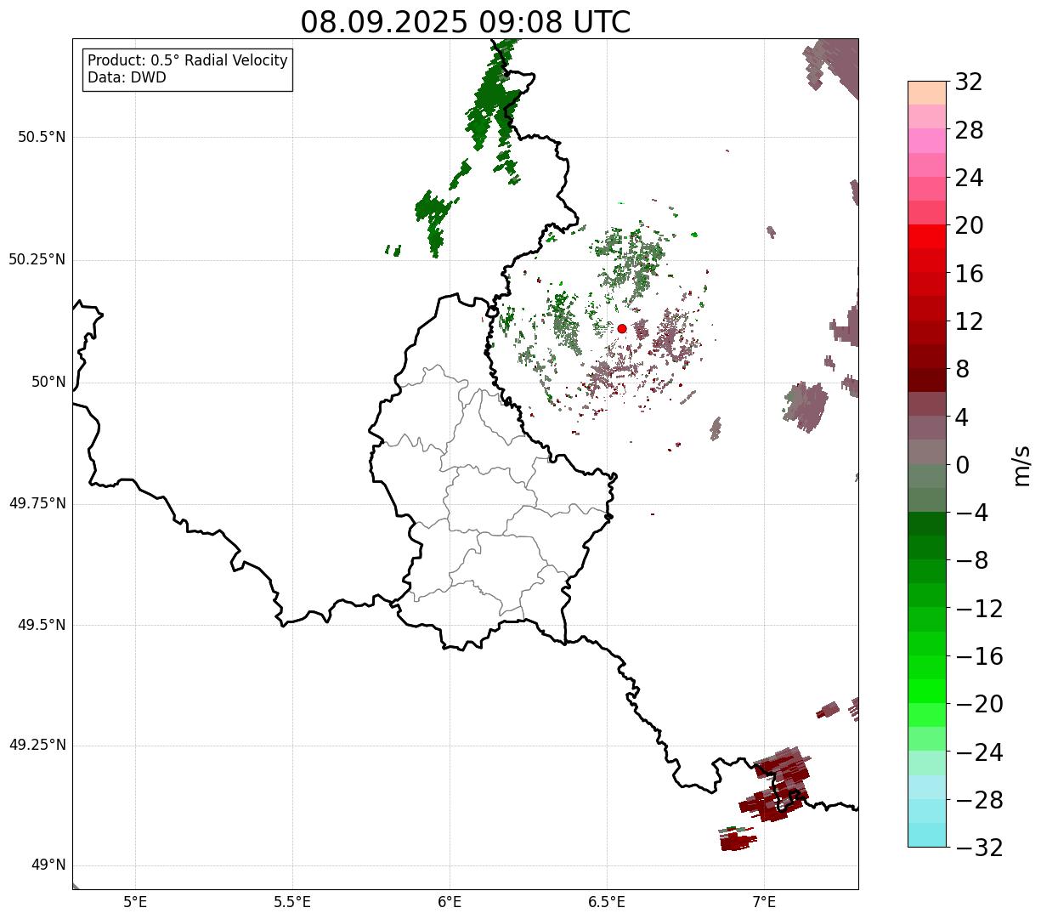Click the "49.75°N" latitude label
Screen dimensions: 1041x919
(x=37, y=503)
